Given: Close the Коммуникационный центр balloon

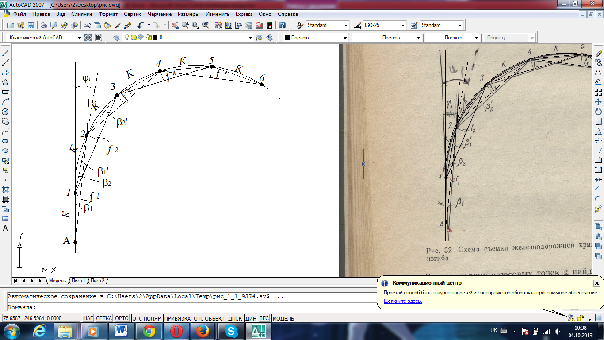Looking at the screenshot, I should (x=596, y=283).
